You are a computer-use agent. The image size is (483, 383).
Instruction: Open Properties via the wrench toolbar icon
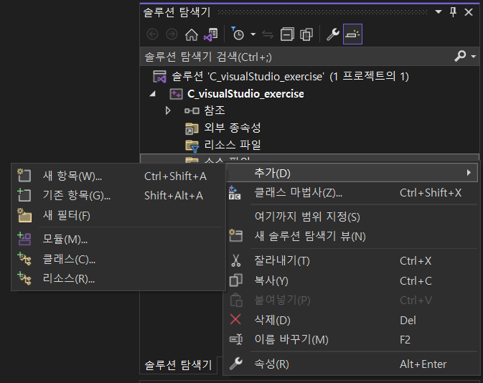point(332,34)
